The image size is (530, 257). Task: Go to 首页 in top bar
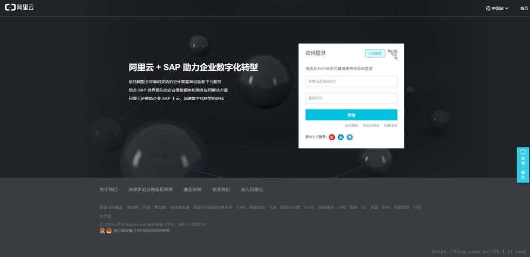[x=524, y=8]
